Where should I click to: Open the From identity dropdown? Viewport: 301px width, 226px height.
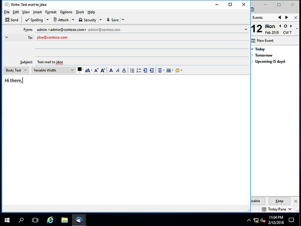point(246,30)
